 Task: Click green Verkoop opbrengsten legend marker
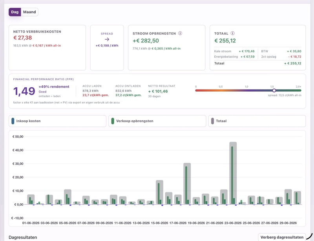tap(113, 121)
